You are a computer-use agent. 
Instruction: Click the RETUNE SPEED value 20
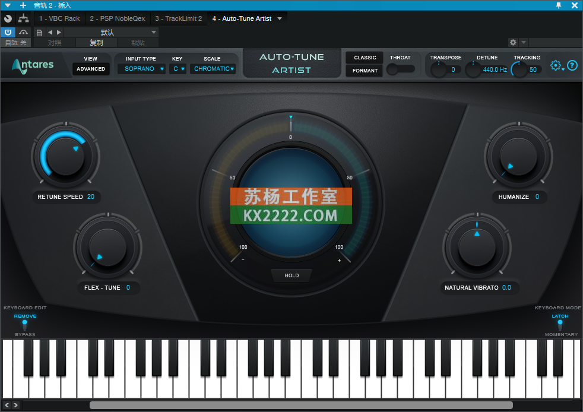click(91, 197)
